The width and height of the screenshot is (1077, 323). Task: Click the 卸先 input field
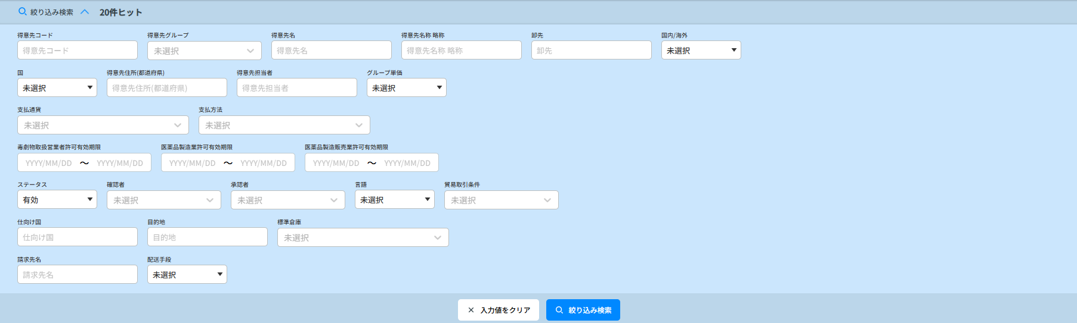click(x=591, y=51)
